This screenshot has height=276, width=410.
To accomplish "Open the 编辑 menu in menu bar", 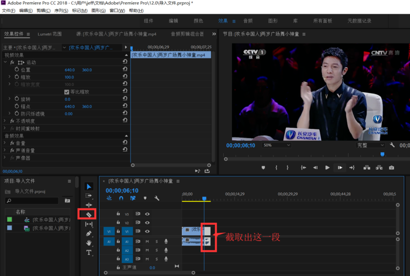I will pyautogui.click(x=25, y=11).
